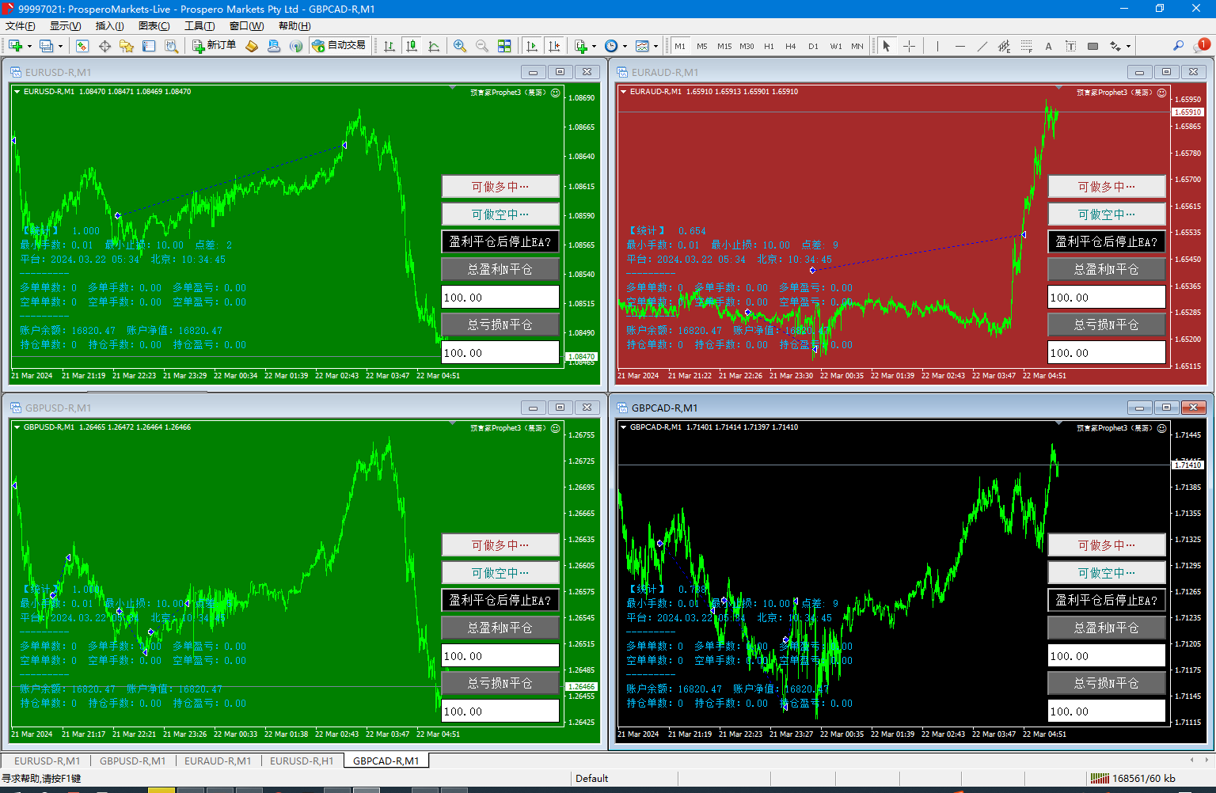Open the templates dropdown arrow
The height and width of the screenshot is (793, 1216).
coord(655,46)
